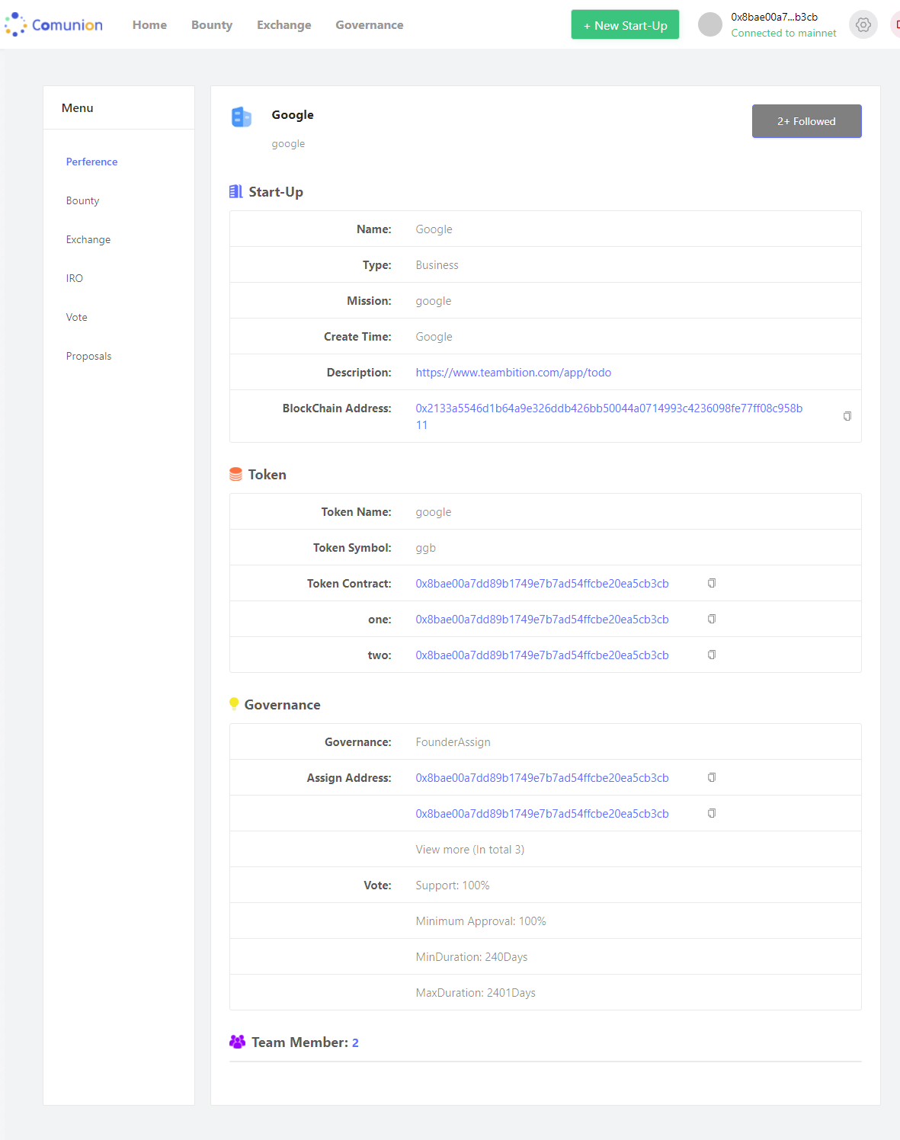Copy the first Assign Address
The image size is (900, 1140).
(x=712, y=777)
